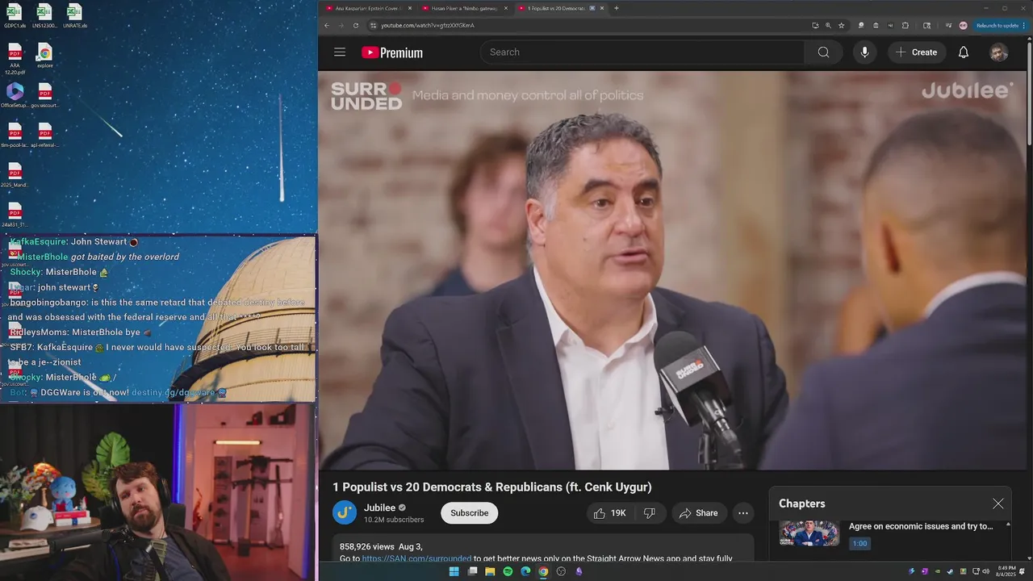This screenshot has width=1033, height=581.
Task: Jump to chapter timestamp 1:00
Action: [859, 544]
